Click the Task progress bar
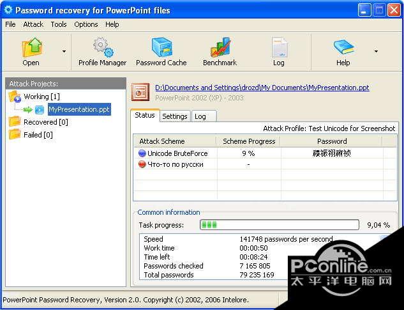 pos(280,225)
